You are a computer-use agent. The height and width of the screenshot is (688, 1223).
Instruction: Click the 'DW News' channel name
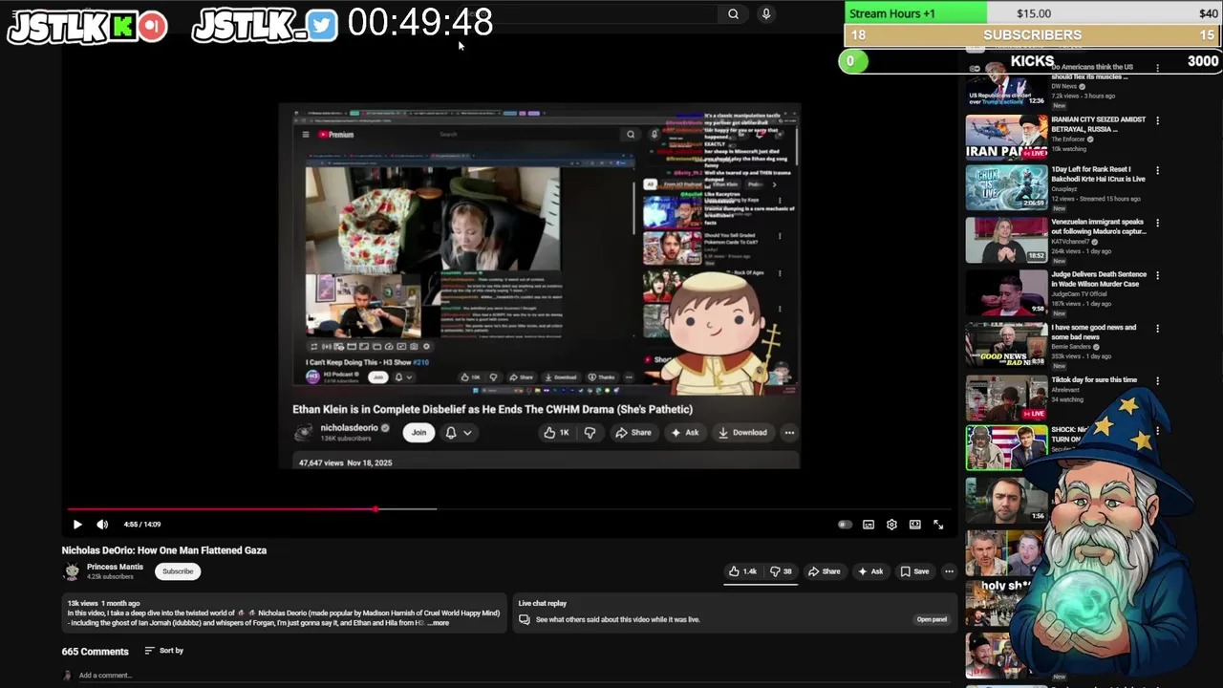(x=1064, y=86)
